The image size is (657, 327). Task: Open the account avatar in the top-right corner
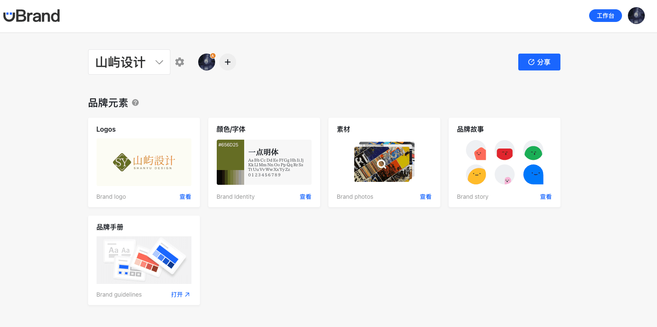[636, 16]
